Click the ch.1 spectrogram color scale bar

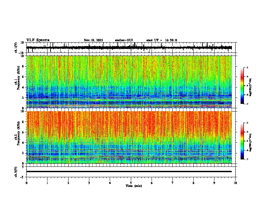242,86
